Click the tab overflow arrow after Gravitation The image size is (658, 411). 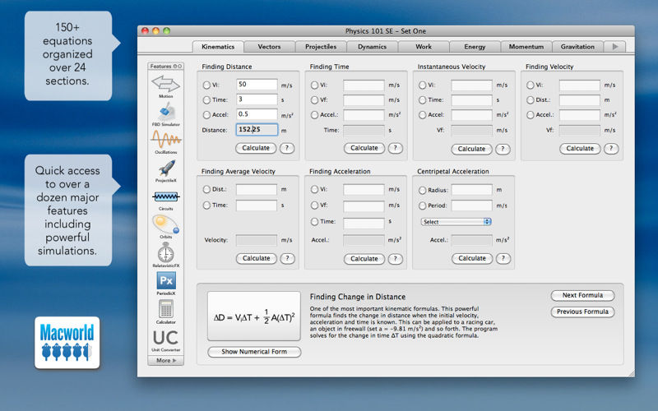(x=614, y=47)
